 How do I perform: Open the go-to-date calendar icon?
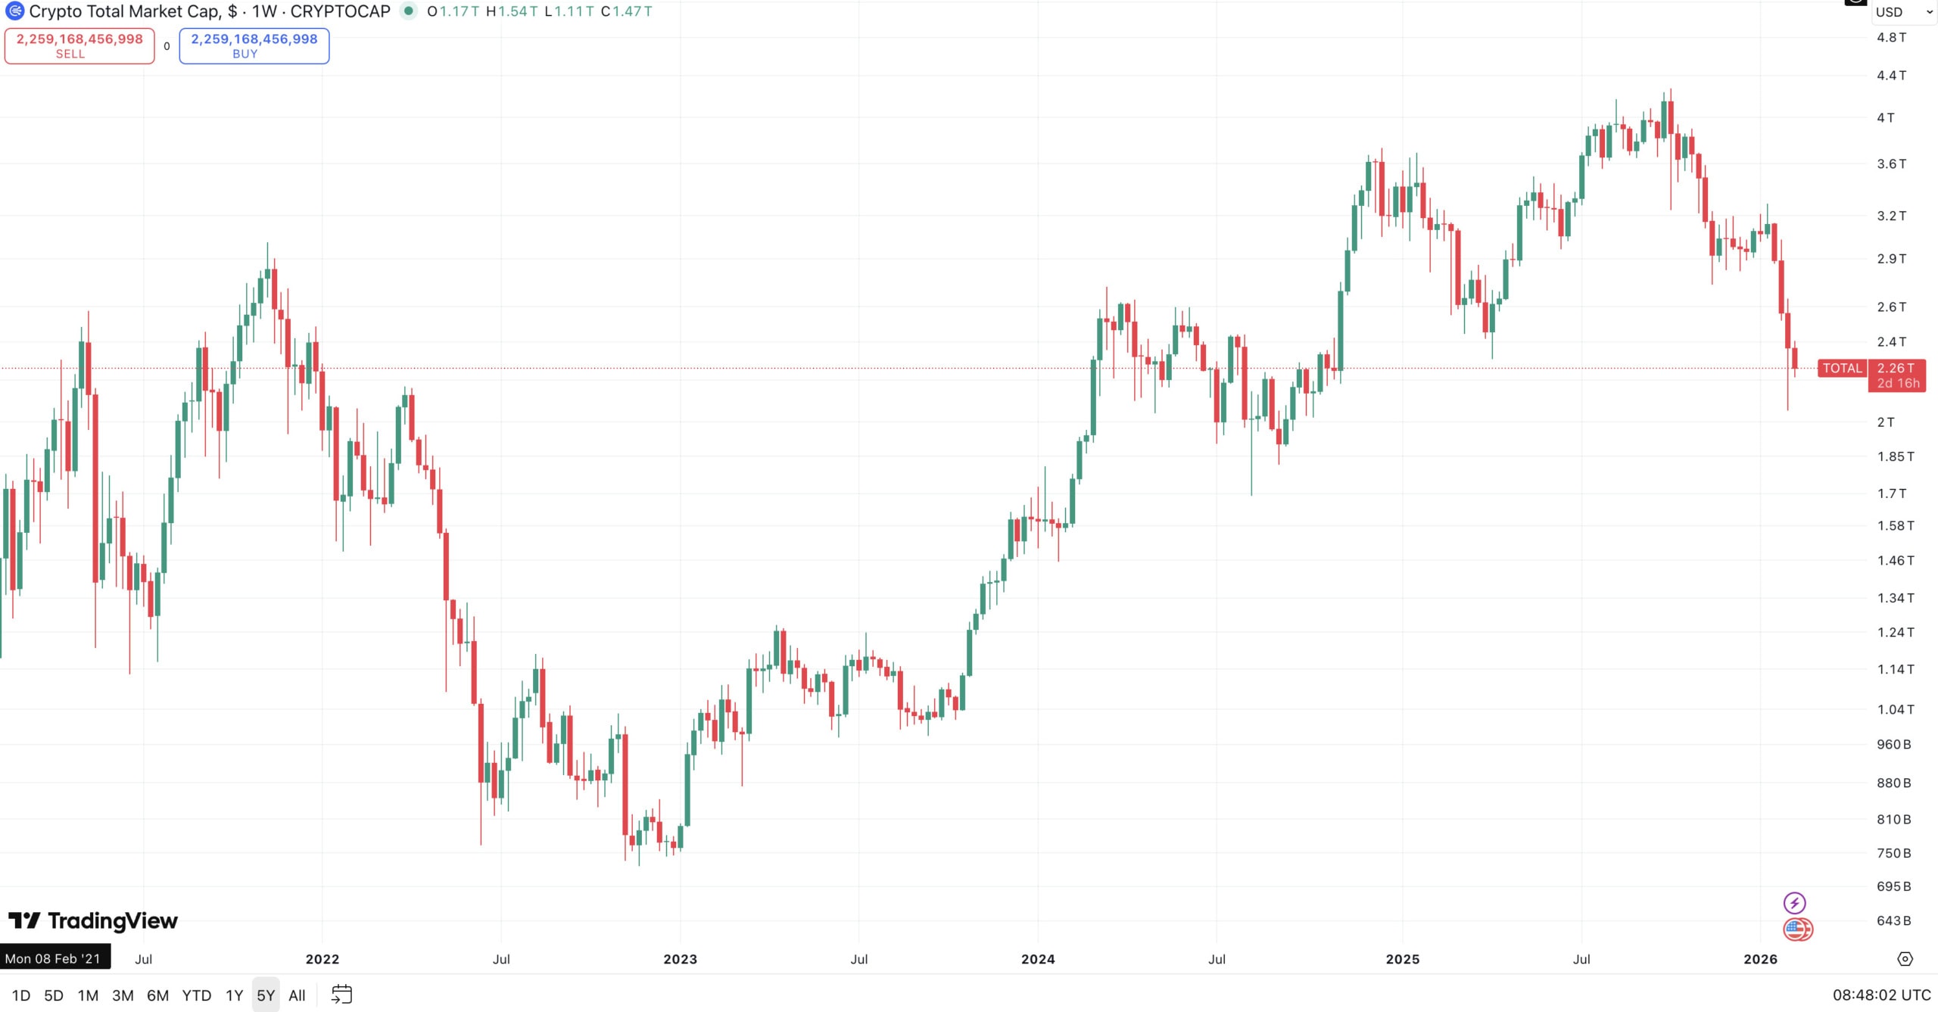point(342,995)
